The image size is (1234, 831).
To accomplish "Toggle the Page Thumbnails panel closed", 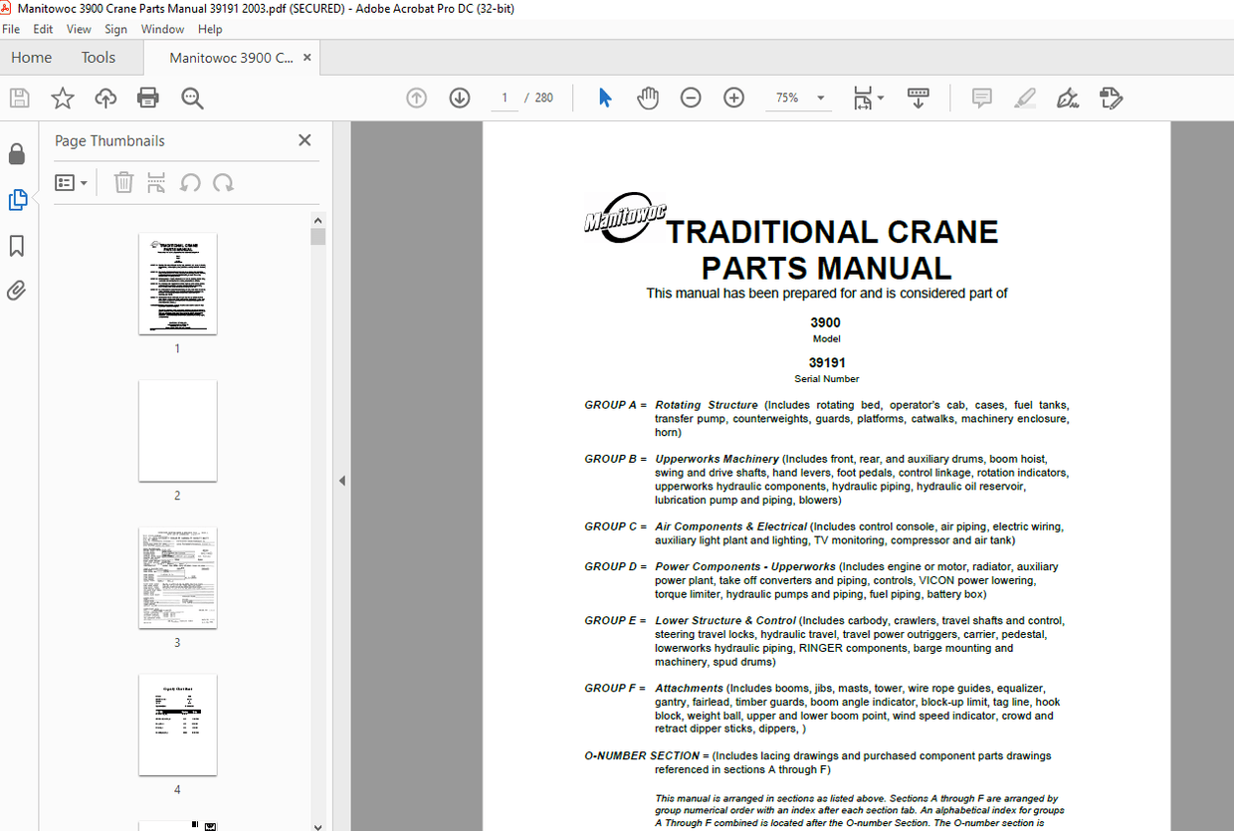I will pyautogui.click(x=305, y=140).
